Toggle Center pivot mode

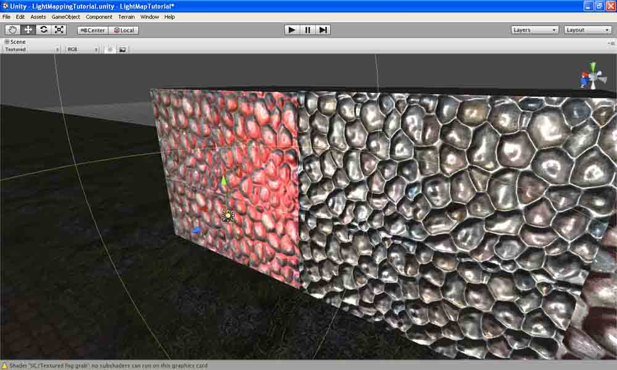point(91,30)
